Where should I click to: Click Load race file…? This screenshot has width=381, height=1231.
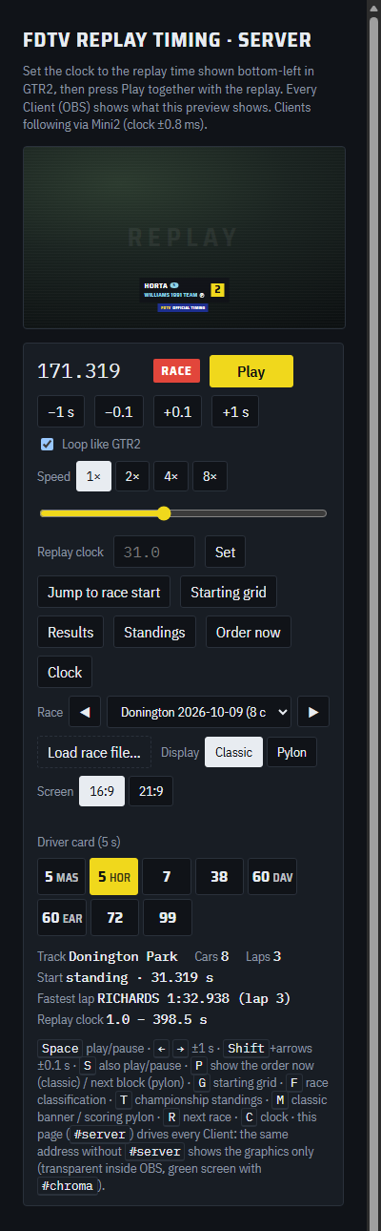[x=94, y=752]
